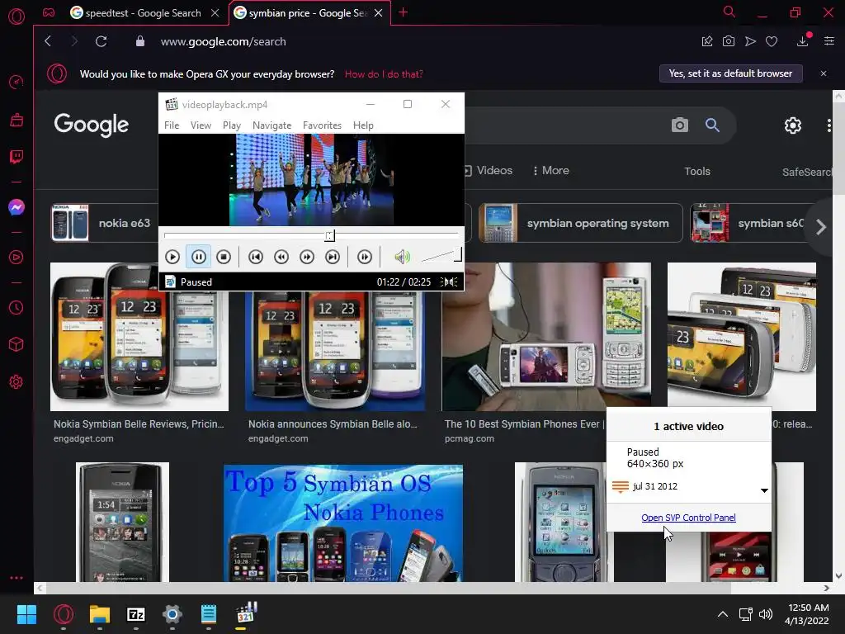845x634 pixels.
Task: Select symbian operating system chip
Action: point(580,223)
